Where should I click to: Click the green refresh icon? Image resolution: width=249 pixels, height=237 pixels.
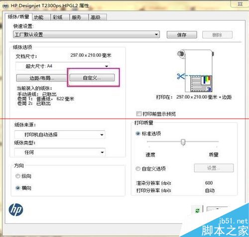197,211
